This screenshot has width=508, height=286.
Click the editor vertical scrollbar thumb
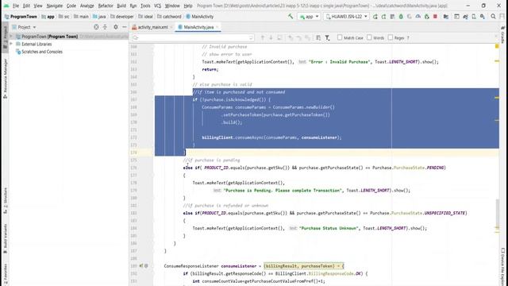point(498,213)
